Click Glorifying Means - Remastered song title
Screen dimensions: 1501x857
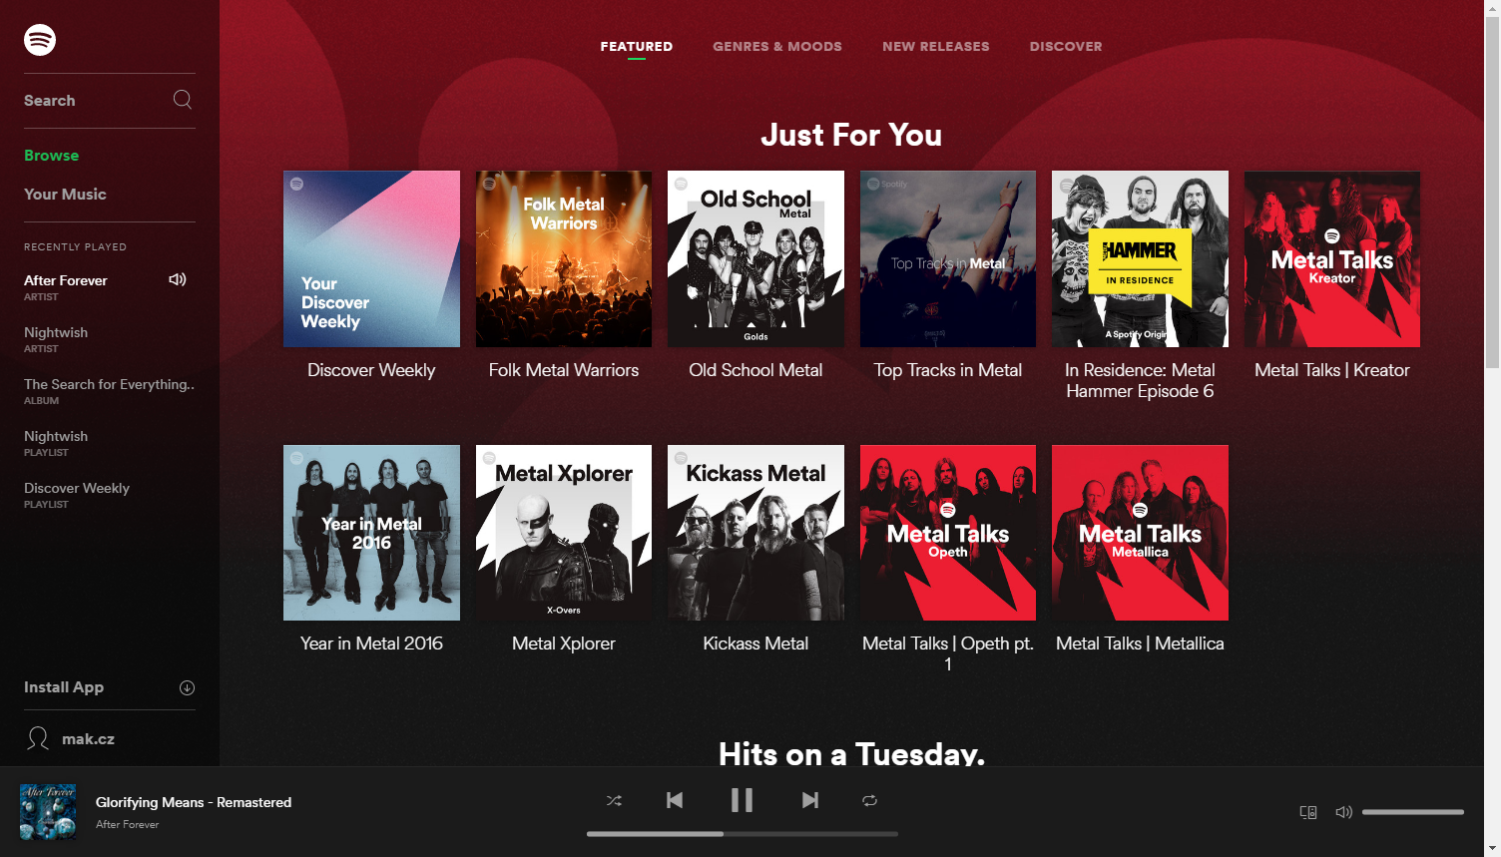pyautogui.click(x=194, y=802)
